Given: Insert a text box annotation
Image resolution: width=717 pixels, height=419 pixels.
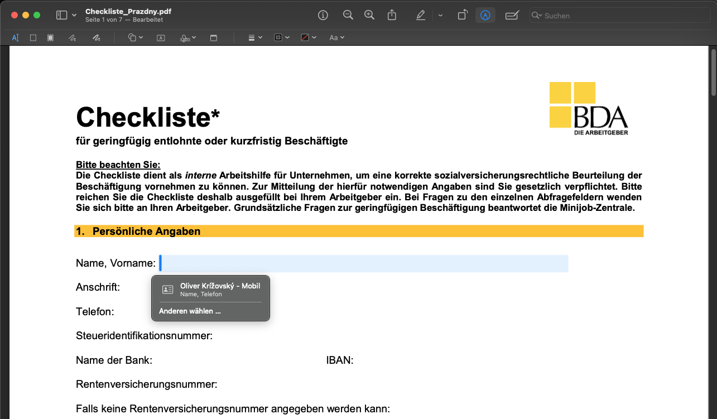Looking at the screenshot, I should 161,37.
